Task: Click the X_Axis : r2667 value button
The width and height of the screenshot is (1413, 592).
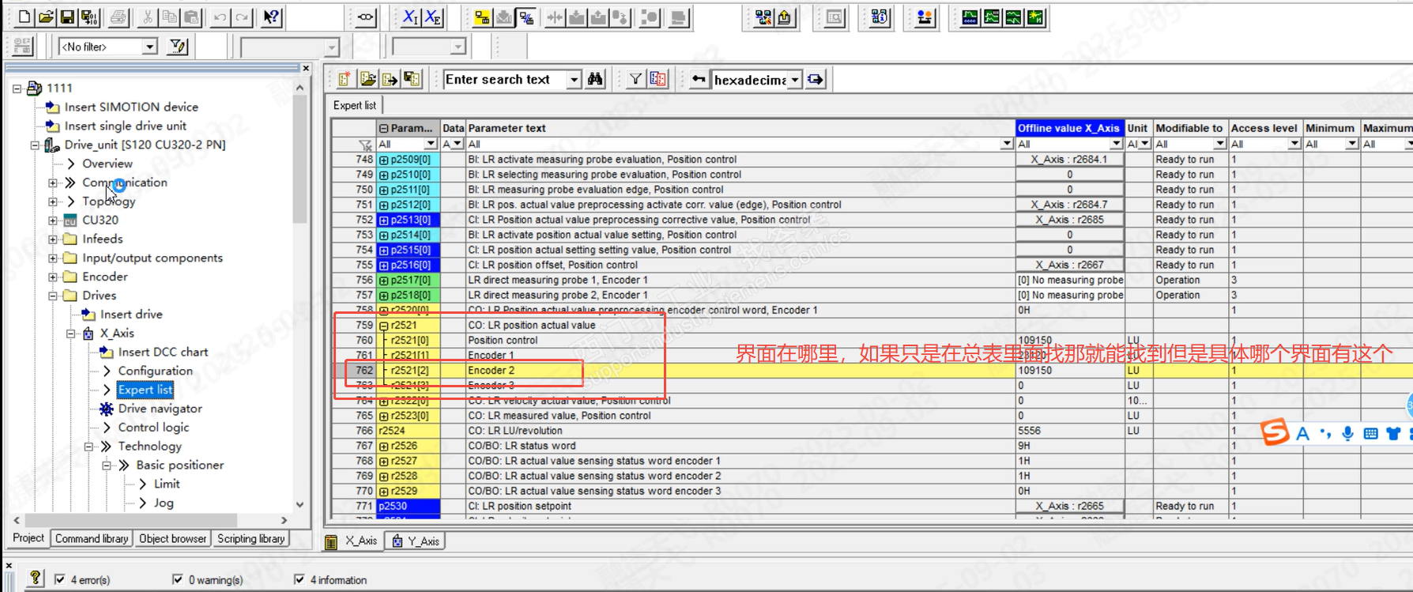Action: 1069,265
